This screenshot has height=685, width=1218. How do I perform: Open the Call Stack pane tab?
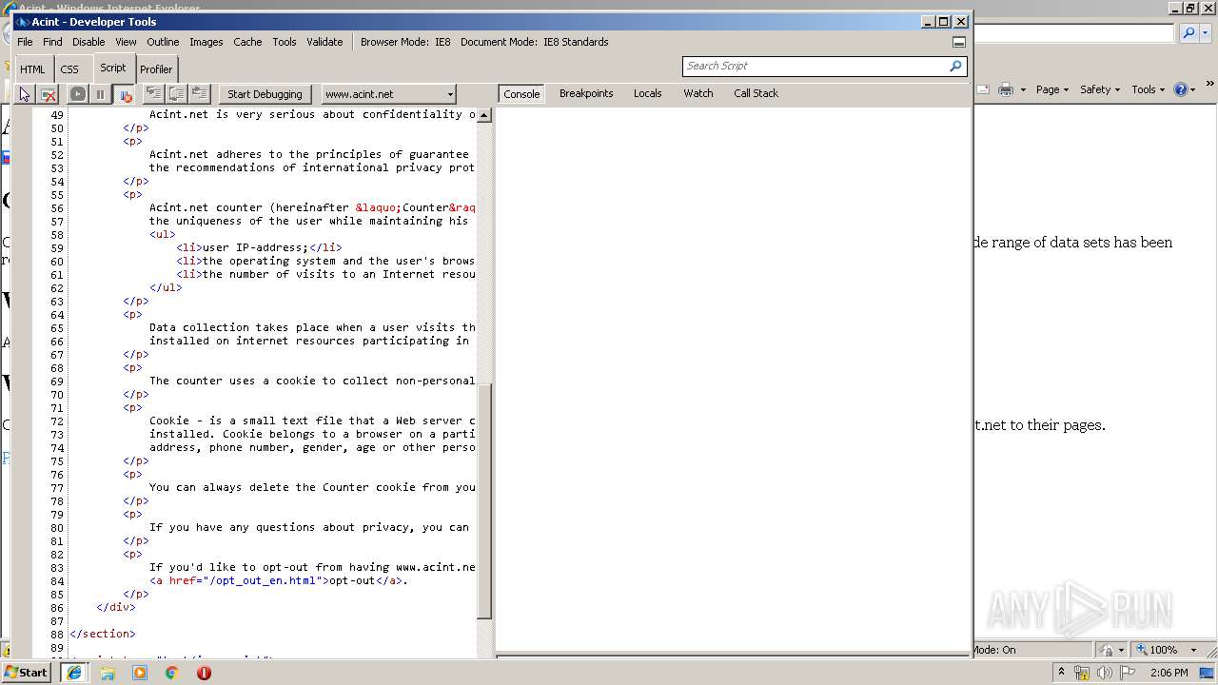pos(756,93)
